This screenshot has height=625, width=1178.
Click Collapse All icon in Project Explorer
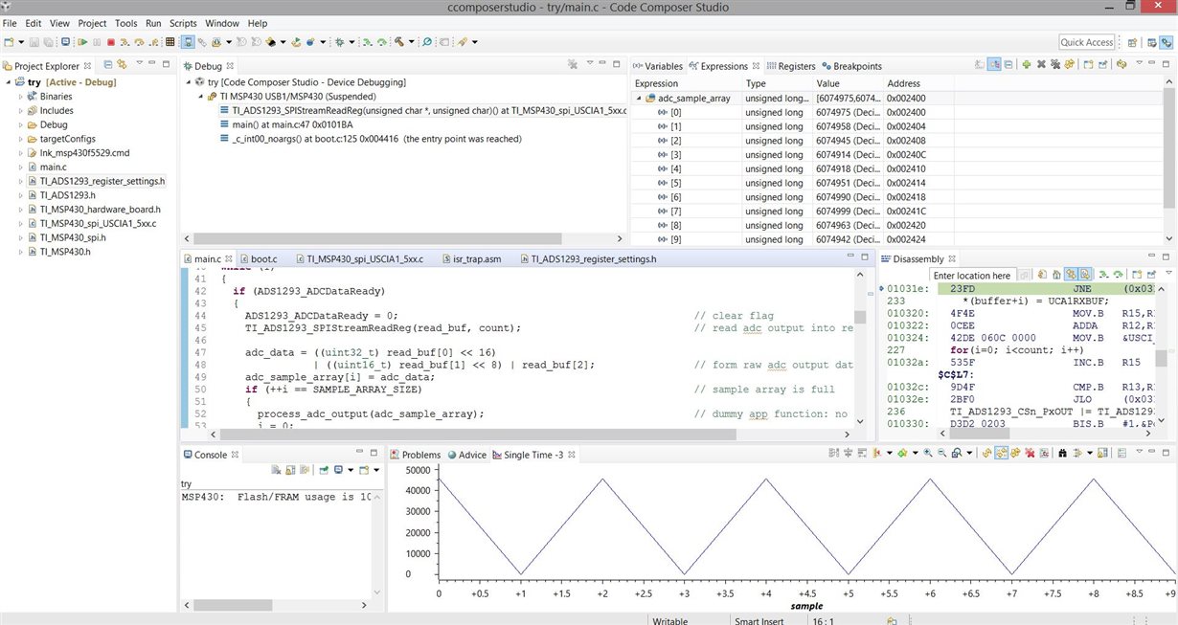[108, 65]
